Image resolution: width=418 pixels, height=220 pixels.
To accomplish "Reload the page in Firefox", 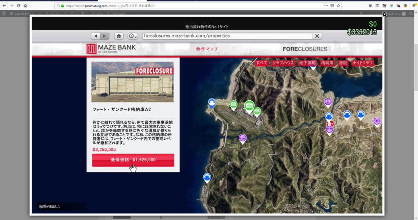I will coord(18,6).
